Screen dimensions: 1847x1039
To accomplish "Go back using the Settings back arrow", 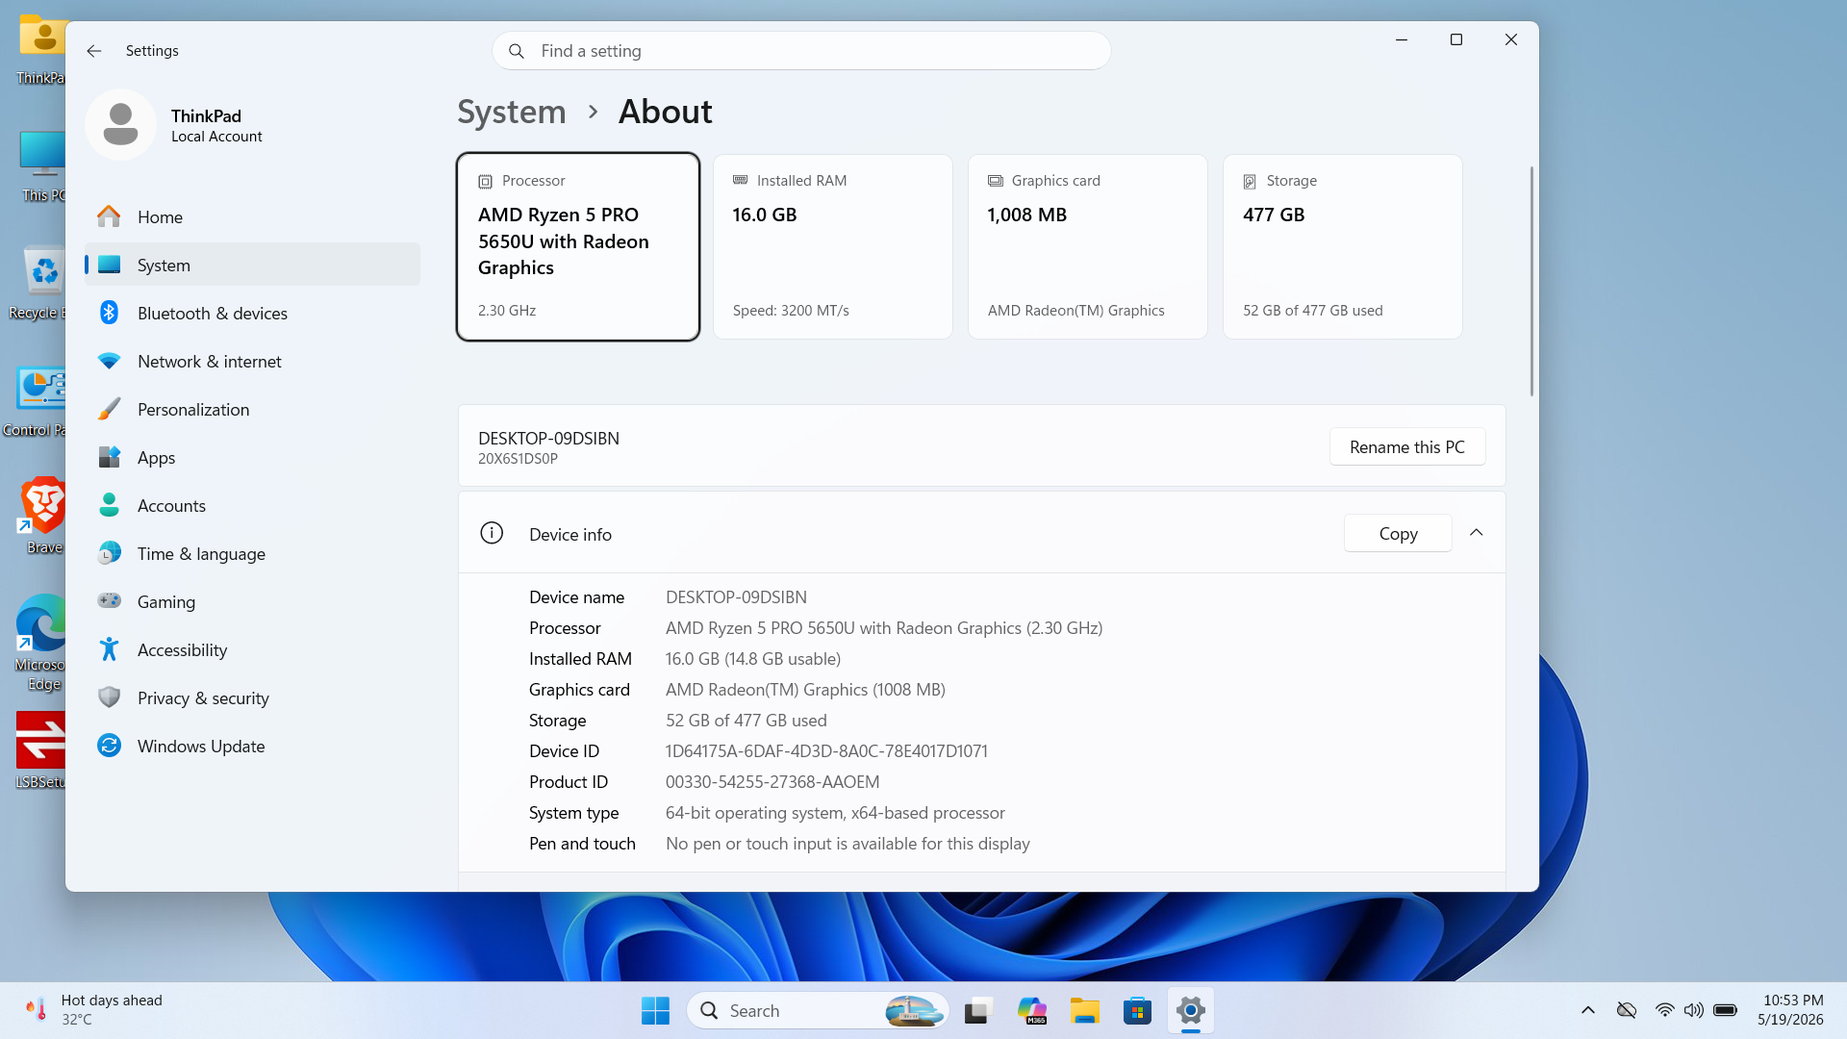I will click(x=93, y=51).
